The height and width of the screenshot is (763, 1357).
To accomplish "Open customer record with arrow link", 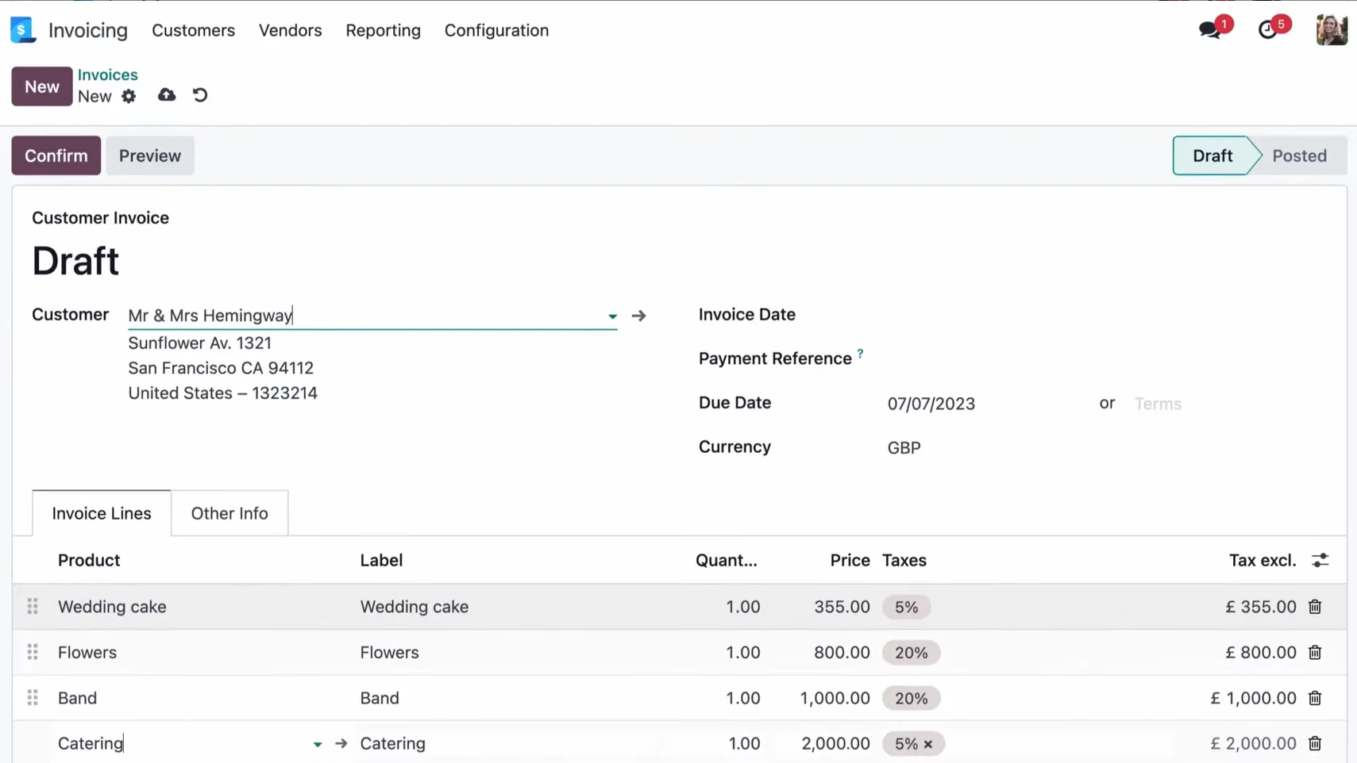I will (639, 316).
